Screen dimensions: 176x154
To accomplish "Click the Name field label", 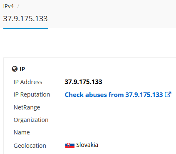I will pyautogui.click(x=22, y=132).
